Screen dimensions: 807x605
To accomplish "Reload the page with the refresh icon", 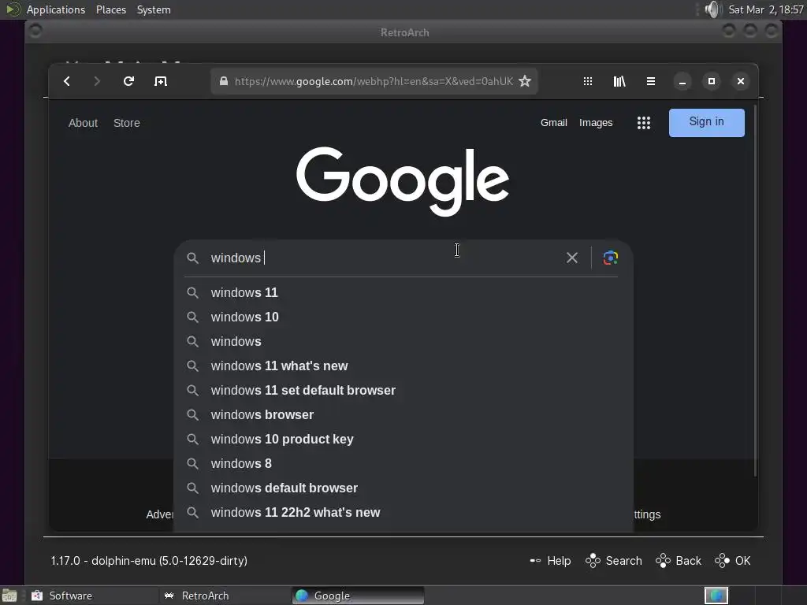I will [x=128, y=81].
